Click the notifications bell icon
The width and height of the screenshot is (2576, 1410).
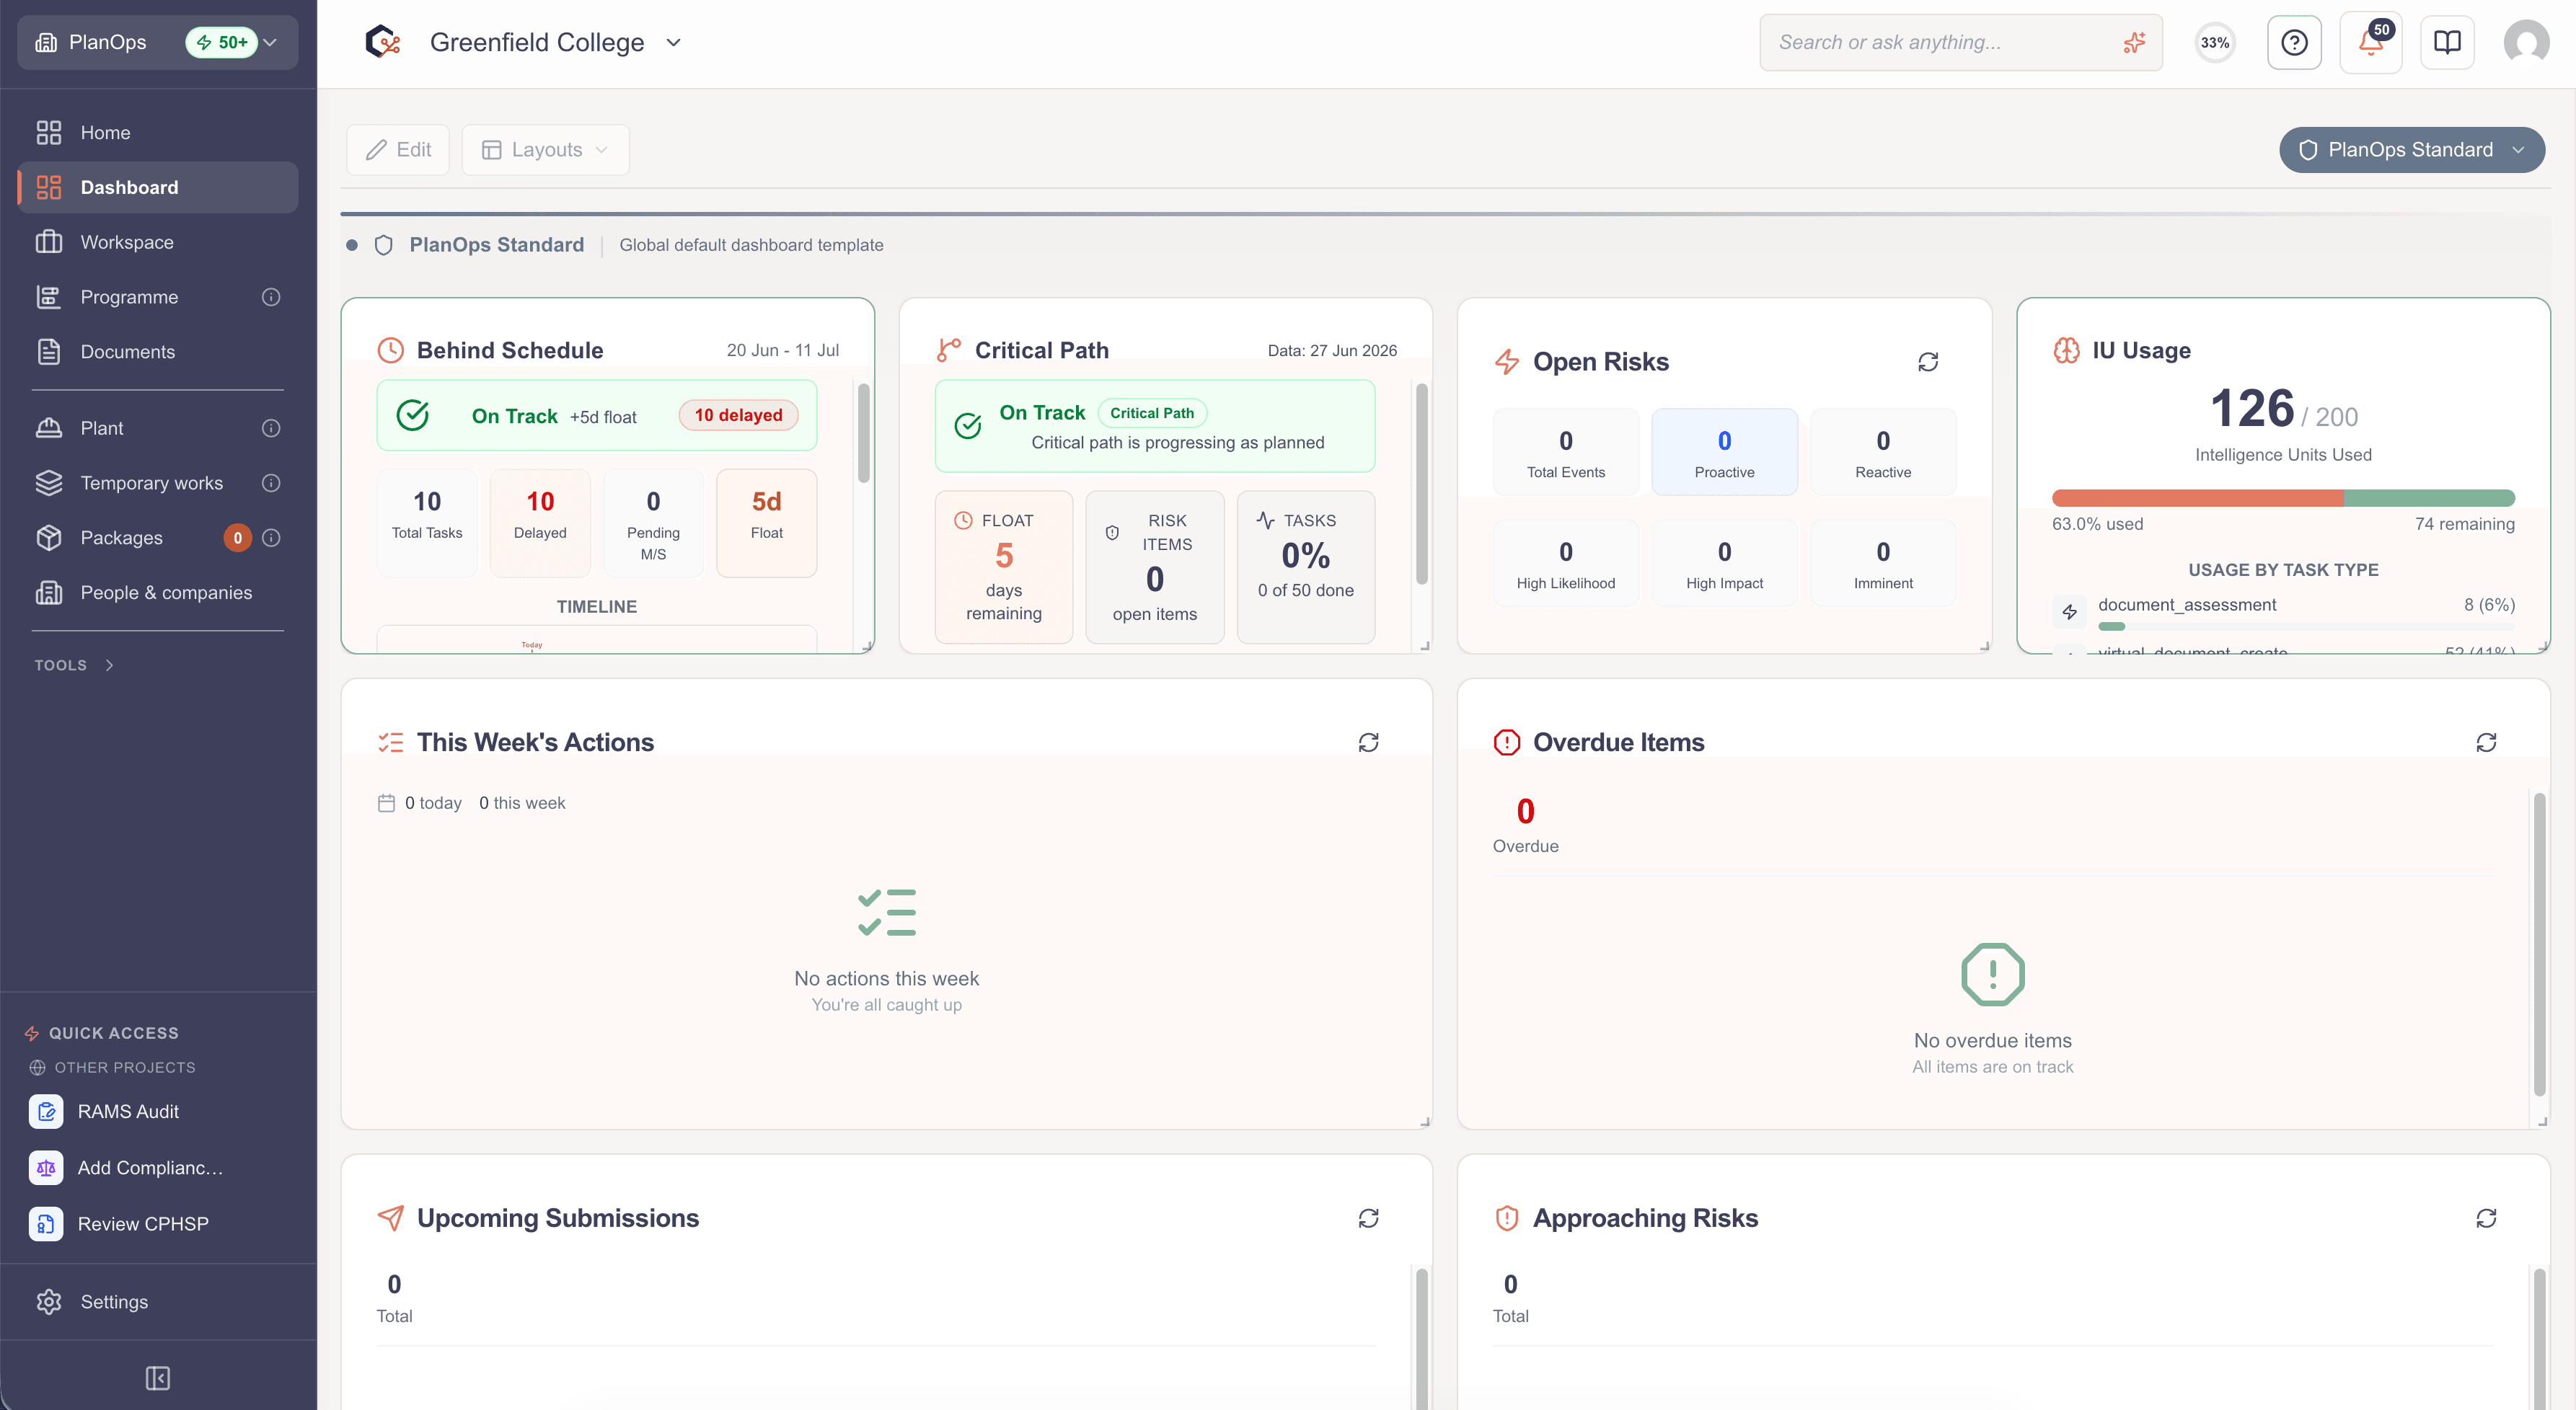(x=2370, y=42)
